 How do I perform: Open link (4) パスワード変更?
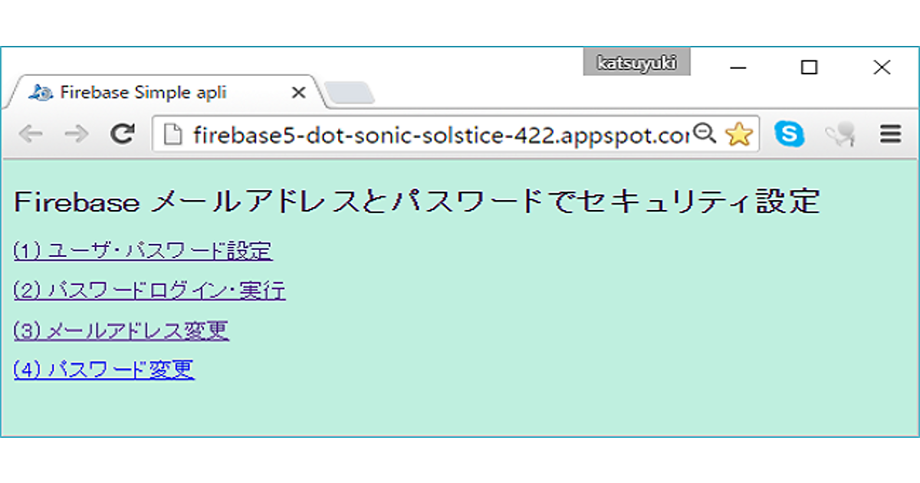pyautogui.click(x=103, y=370)
